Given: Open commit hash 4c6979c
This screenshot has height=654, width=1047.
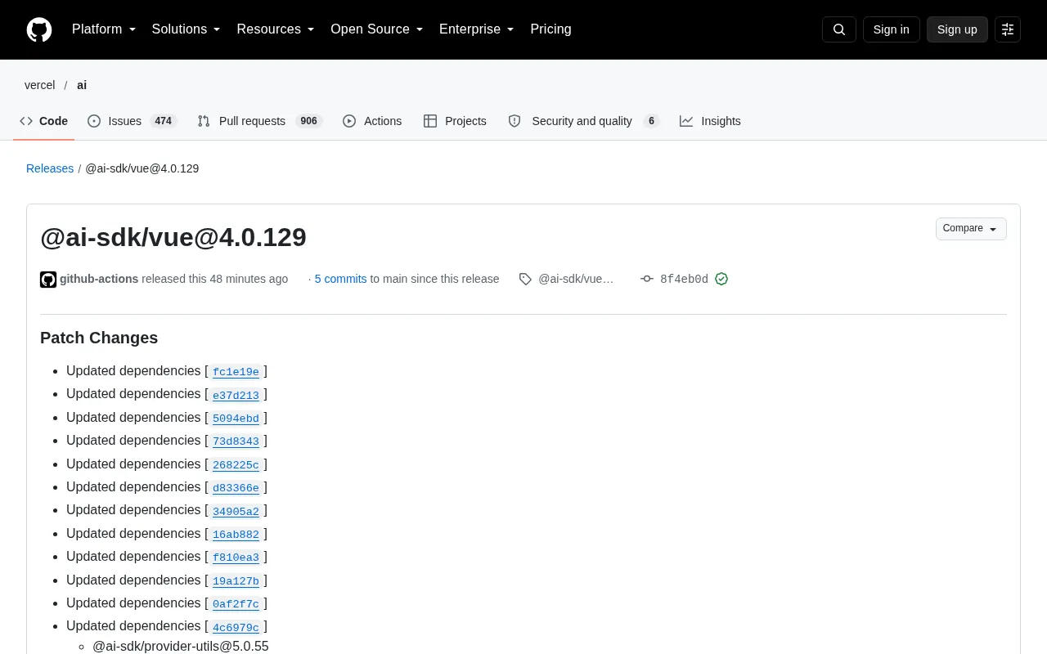Looking at the screenshot, I should pyautogui.click(x=236, y=627).
